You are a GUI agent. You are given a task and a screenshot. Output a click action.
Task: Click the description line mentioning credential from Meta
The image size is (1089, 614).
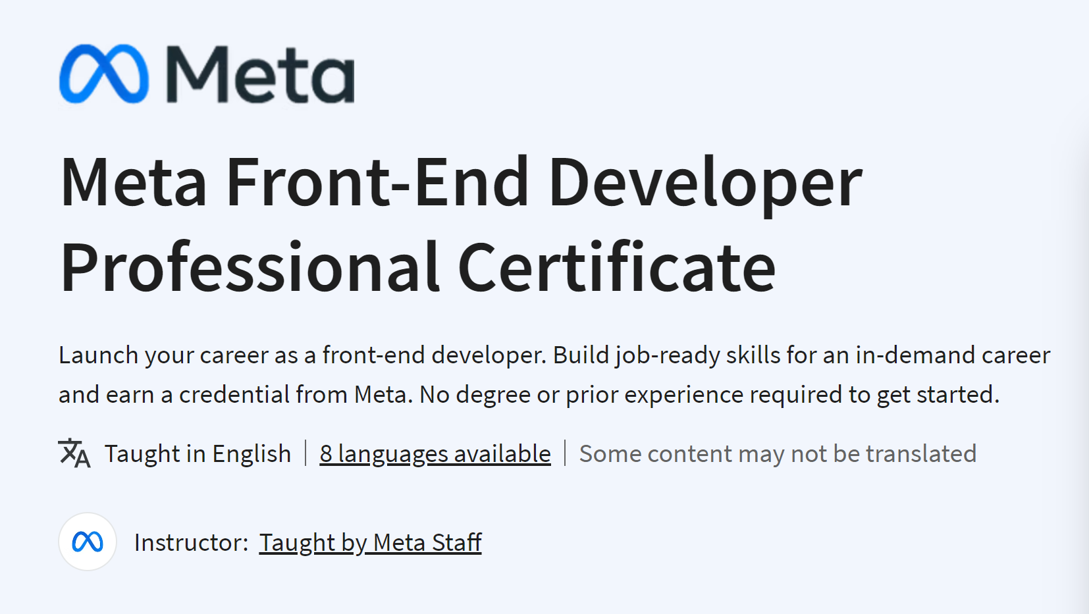[529, 395]
